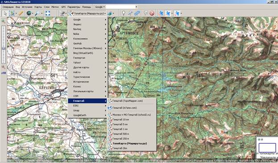Add a new placemark with the pin icon

coord(124,13)
